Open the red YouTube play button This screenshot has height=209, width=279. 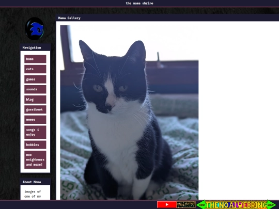166,204
